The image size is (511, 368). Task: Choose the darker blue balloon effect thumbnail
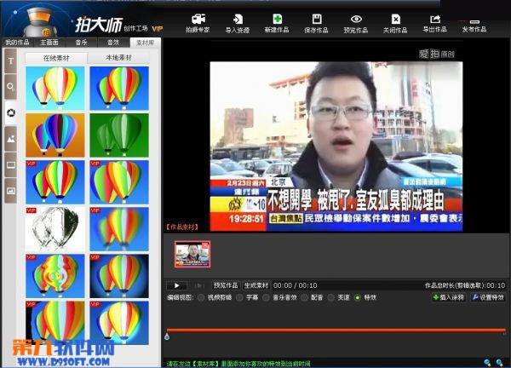(x=119, y=89)
